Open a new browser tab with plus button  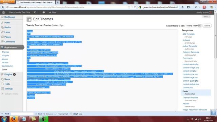pyautogui.click(x=58, y=2)
